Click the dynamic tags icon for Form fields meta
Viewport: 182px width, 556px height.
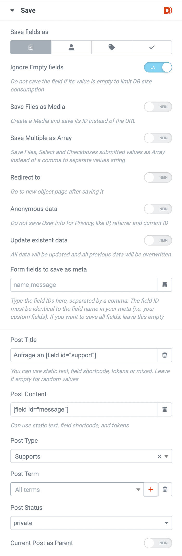click(165, 285)
